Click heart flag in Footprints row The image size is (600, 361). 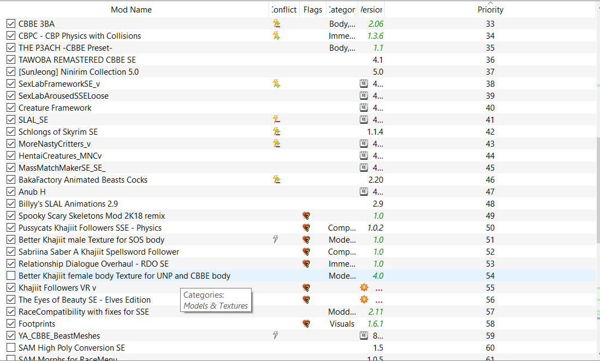pos(306,323)
